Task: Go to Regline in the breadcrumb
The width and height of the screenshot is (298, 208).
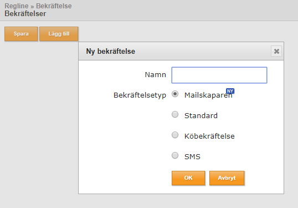Action: tap(17, 6)
